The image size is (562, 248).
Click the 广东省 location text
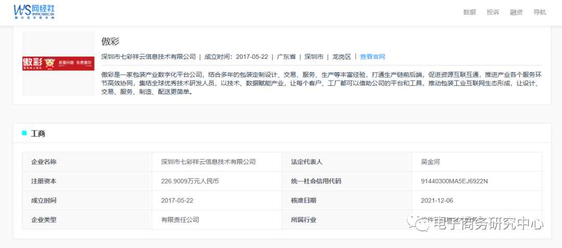click(x=286, y=57)
